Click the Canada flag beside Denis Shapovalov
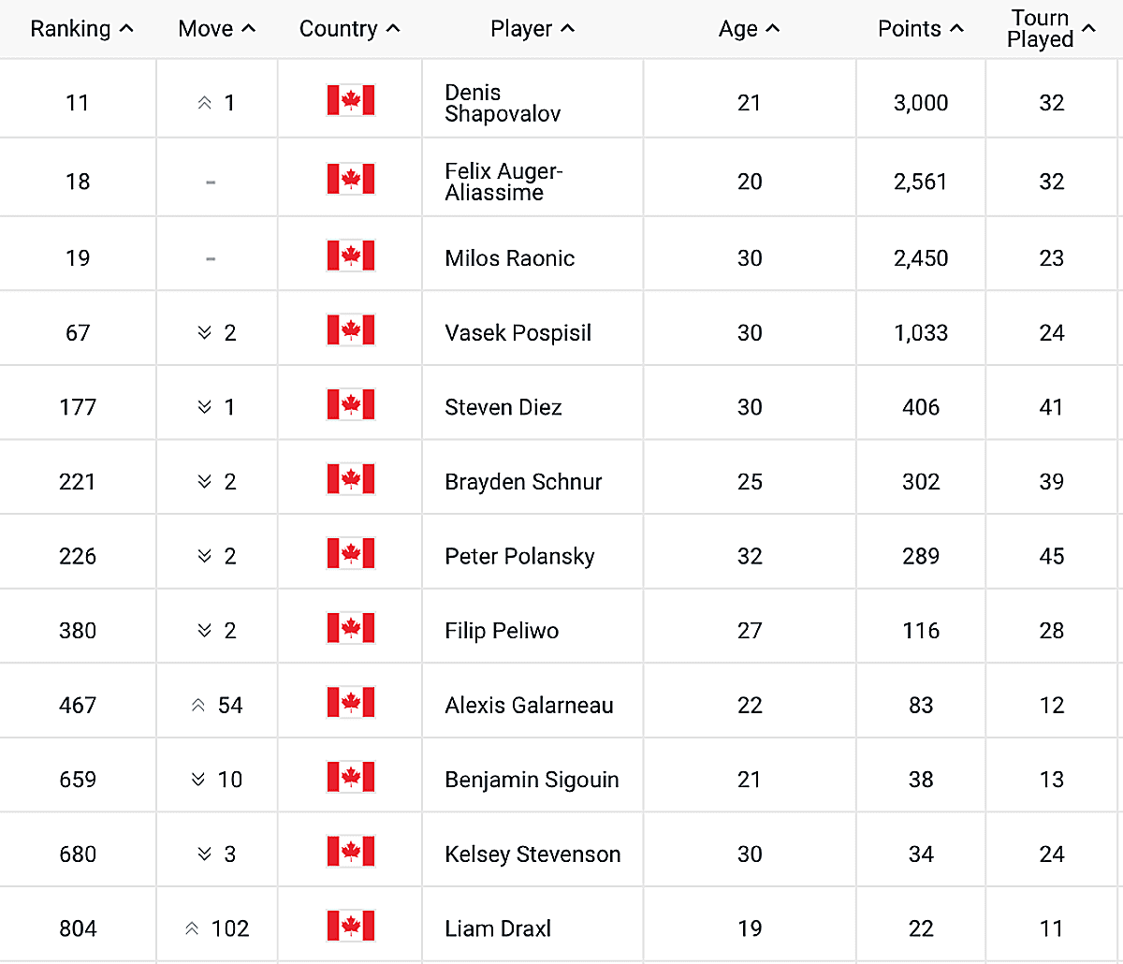 (x=350, y=100)
